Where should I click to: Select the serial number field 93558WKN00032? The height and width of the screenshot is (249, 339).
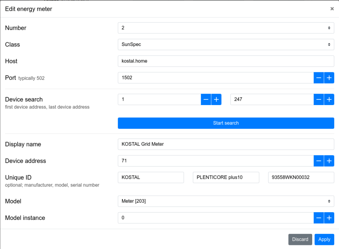click(301, 177)
